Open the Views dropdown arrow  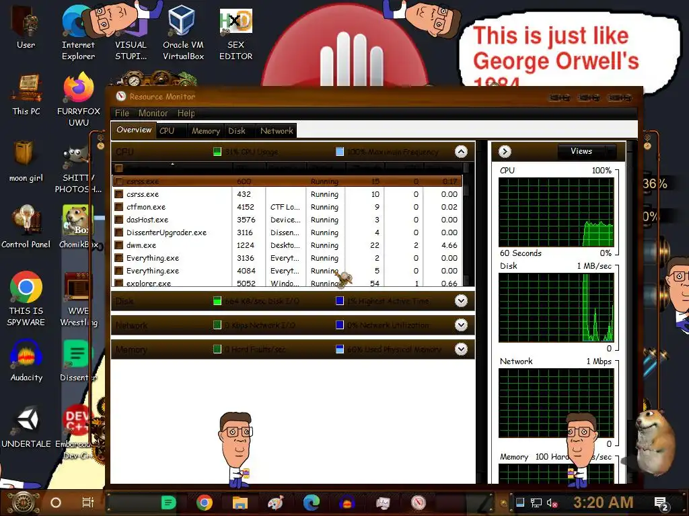[611, 151]
